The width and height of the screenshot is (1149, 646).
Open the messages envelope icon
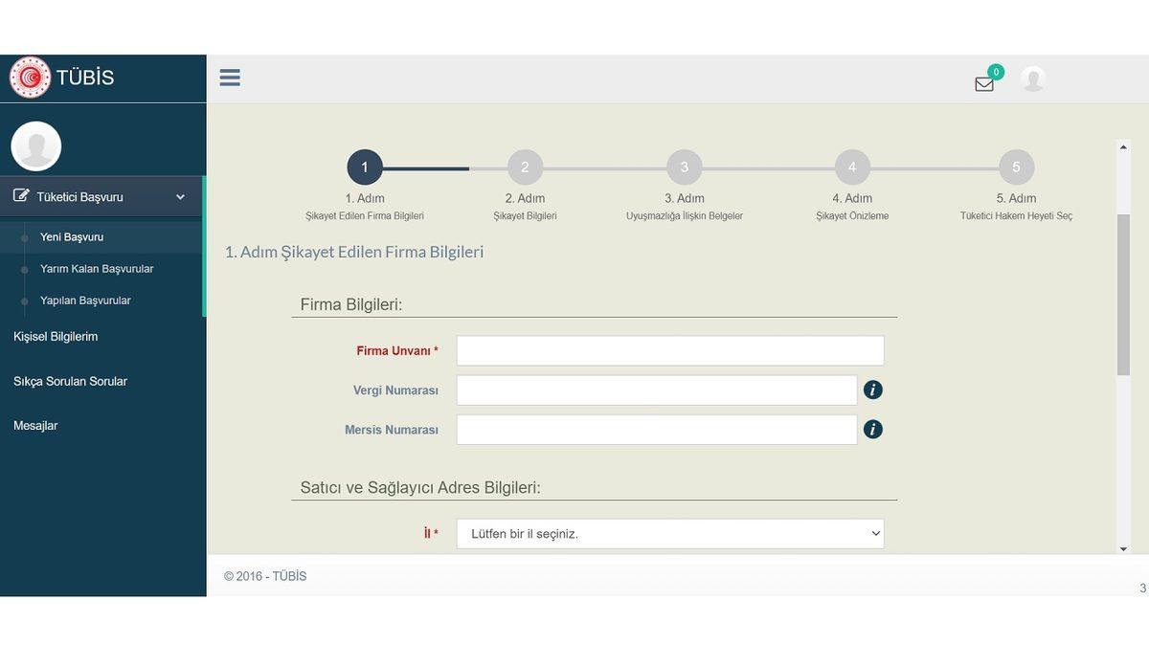point(984,83)
